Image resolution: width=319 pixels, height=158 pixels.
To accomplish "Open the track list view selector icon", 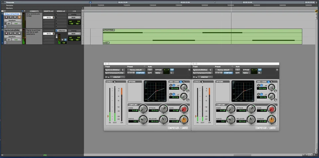I will click(3, 11).
